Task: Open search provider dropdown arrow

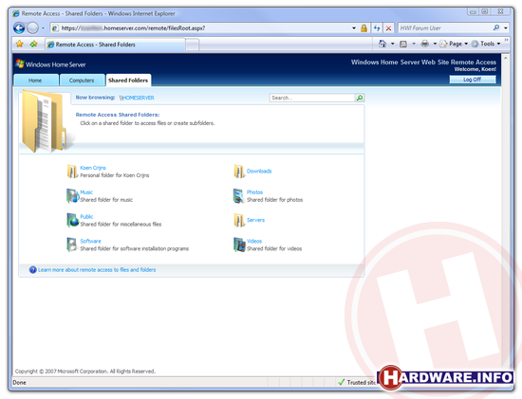Action: pos(505,28)
